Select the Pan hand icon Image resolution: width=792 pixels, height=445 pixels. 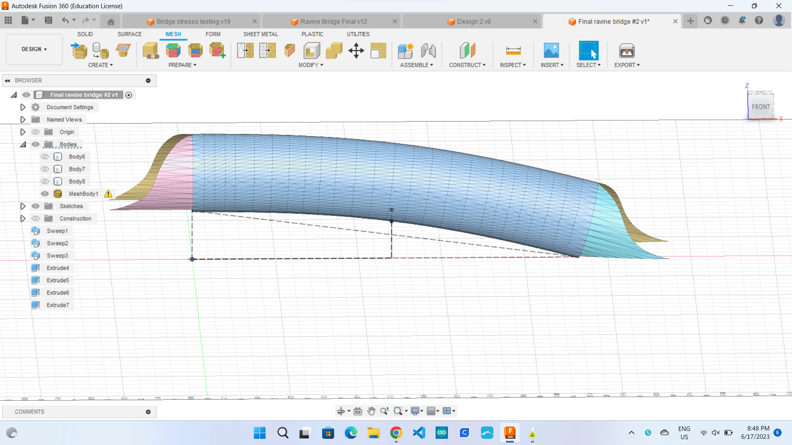(x=371, y=411)
